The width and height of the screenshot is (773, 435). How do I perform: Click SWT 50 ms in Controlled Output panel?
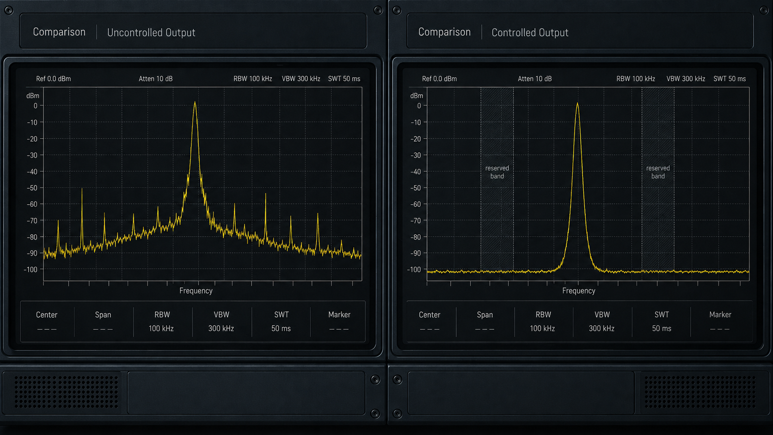662,321
